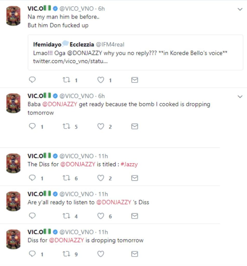Retweet the "Diss for @DONJAZZY is dropping tomorrow" tweet
Screen dimensions: 247x266
click(x=66, y=254)
